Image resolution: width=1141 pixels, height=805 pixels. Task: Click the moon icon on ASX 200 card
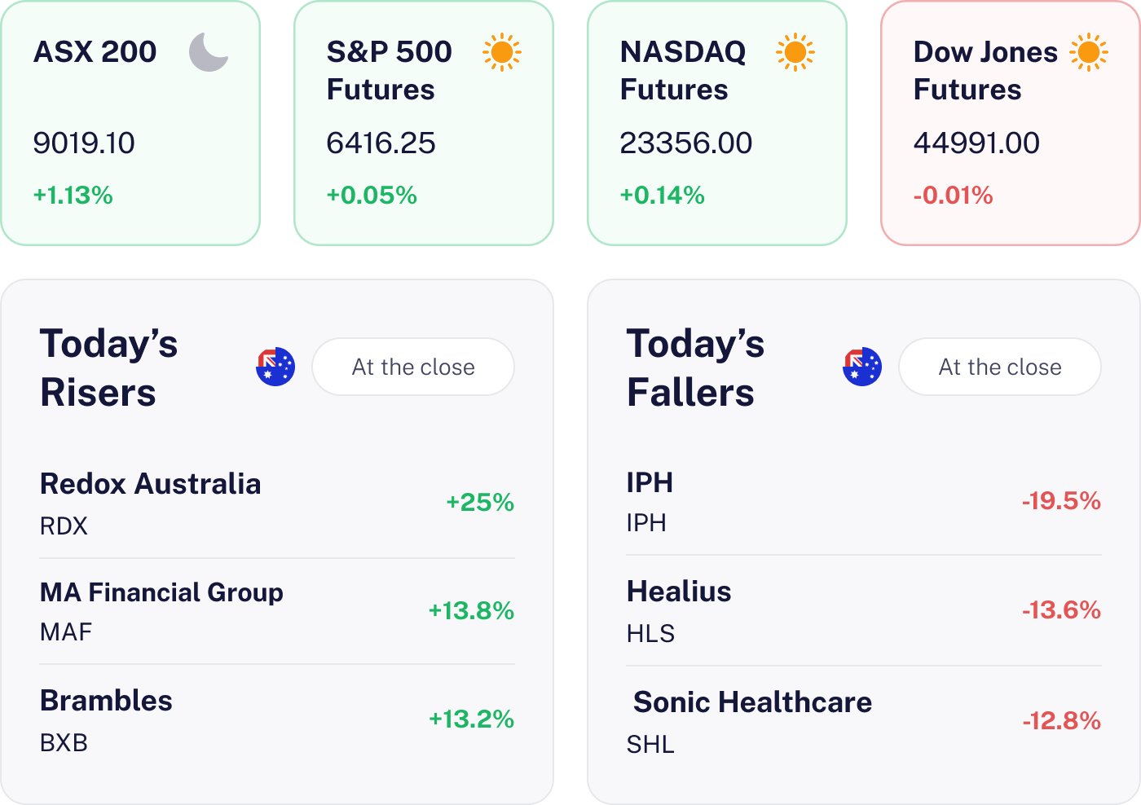point(209,52)
